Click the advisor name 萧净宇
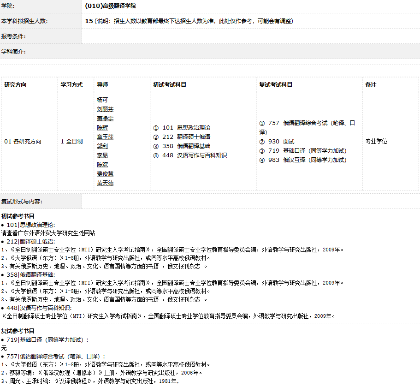Screen dimensions: 420x387 (x=105, y=119)
